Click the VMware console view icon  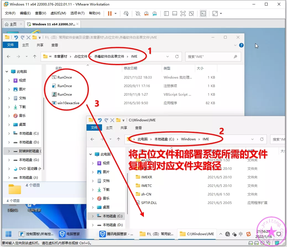point(203,13)
